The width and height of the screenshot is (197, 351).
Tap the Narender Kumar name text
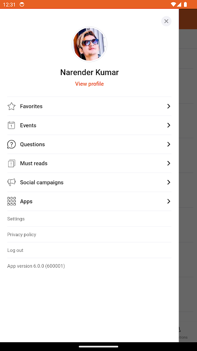(89, 72)
